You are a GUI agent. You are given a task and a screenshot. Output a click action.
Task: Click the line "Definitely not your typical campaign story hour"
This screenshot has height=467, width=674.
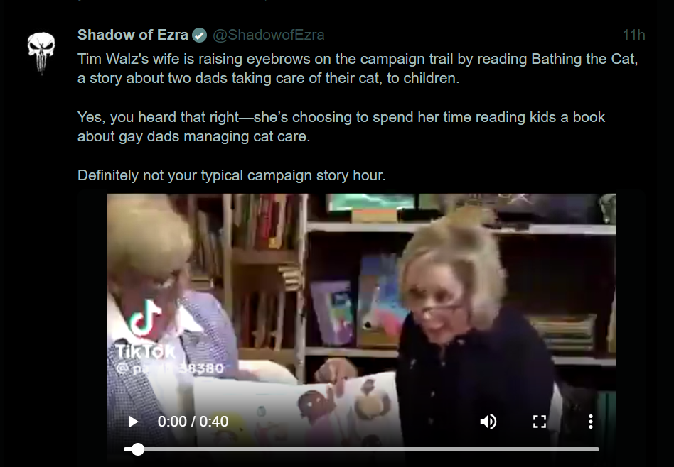click(x=232, y=175)
